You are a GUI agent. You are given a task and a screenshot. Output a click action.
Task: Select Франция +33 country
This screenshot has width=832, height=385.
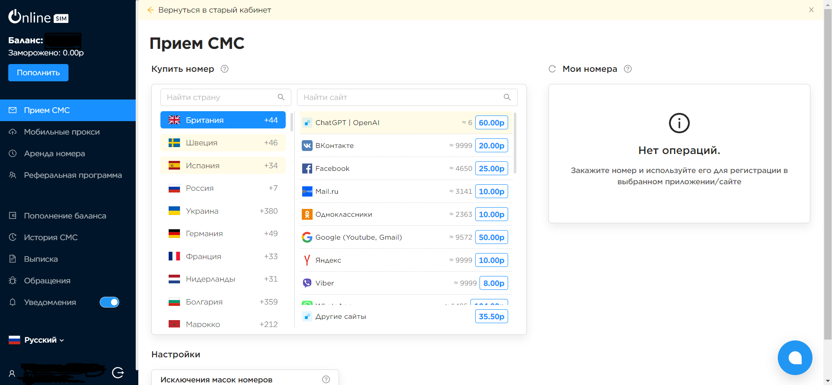[x=223, y=257]
